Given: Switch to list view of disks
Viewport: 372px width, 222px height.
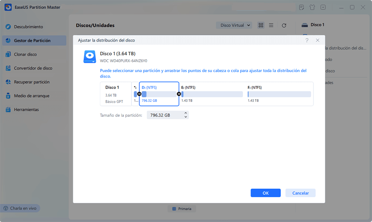Looking at the screenshot, I should (x=271, y=25).
